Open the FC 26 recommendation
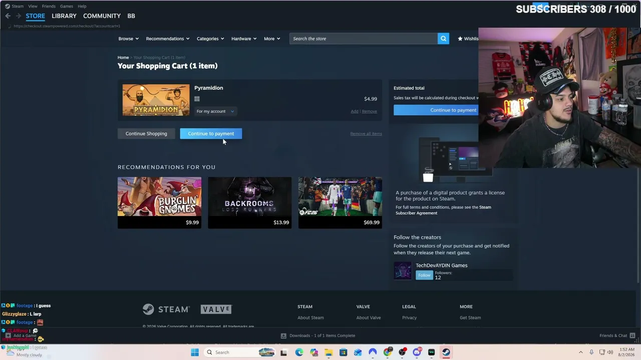The width and height of the screenshot is (641, 360). (340, 202)
